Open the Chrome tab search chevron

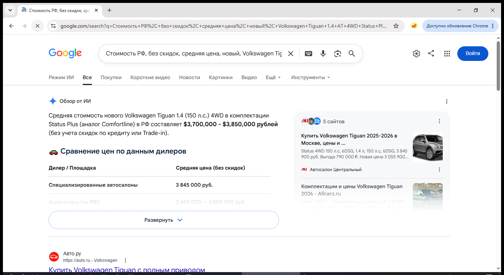click(x=10, y=10)
